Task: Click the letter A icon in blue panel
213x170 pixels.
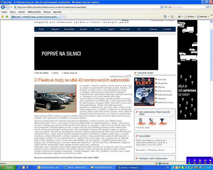Action: 195,161
